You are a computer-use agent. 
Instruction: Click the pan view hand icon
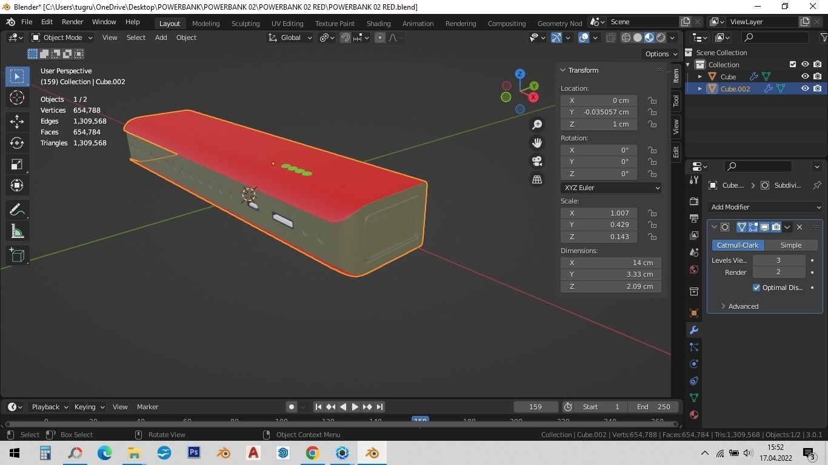point(537,143)
